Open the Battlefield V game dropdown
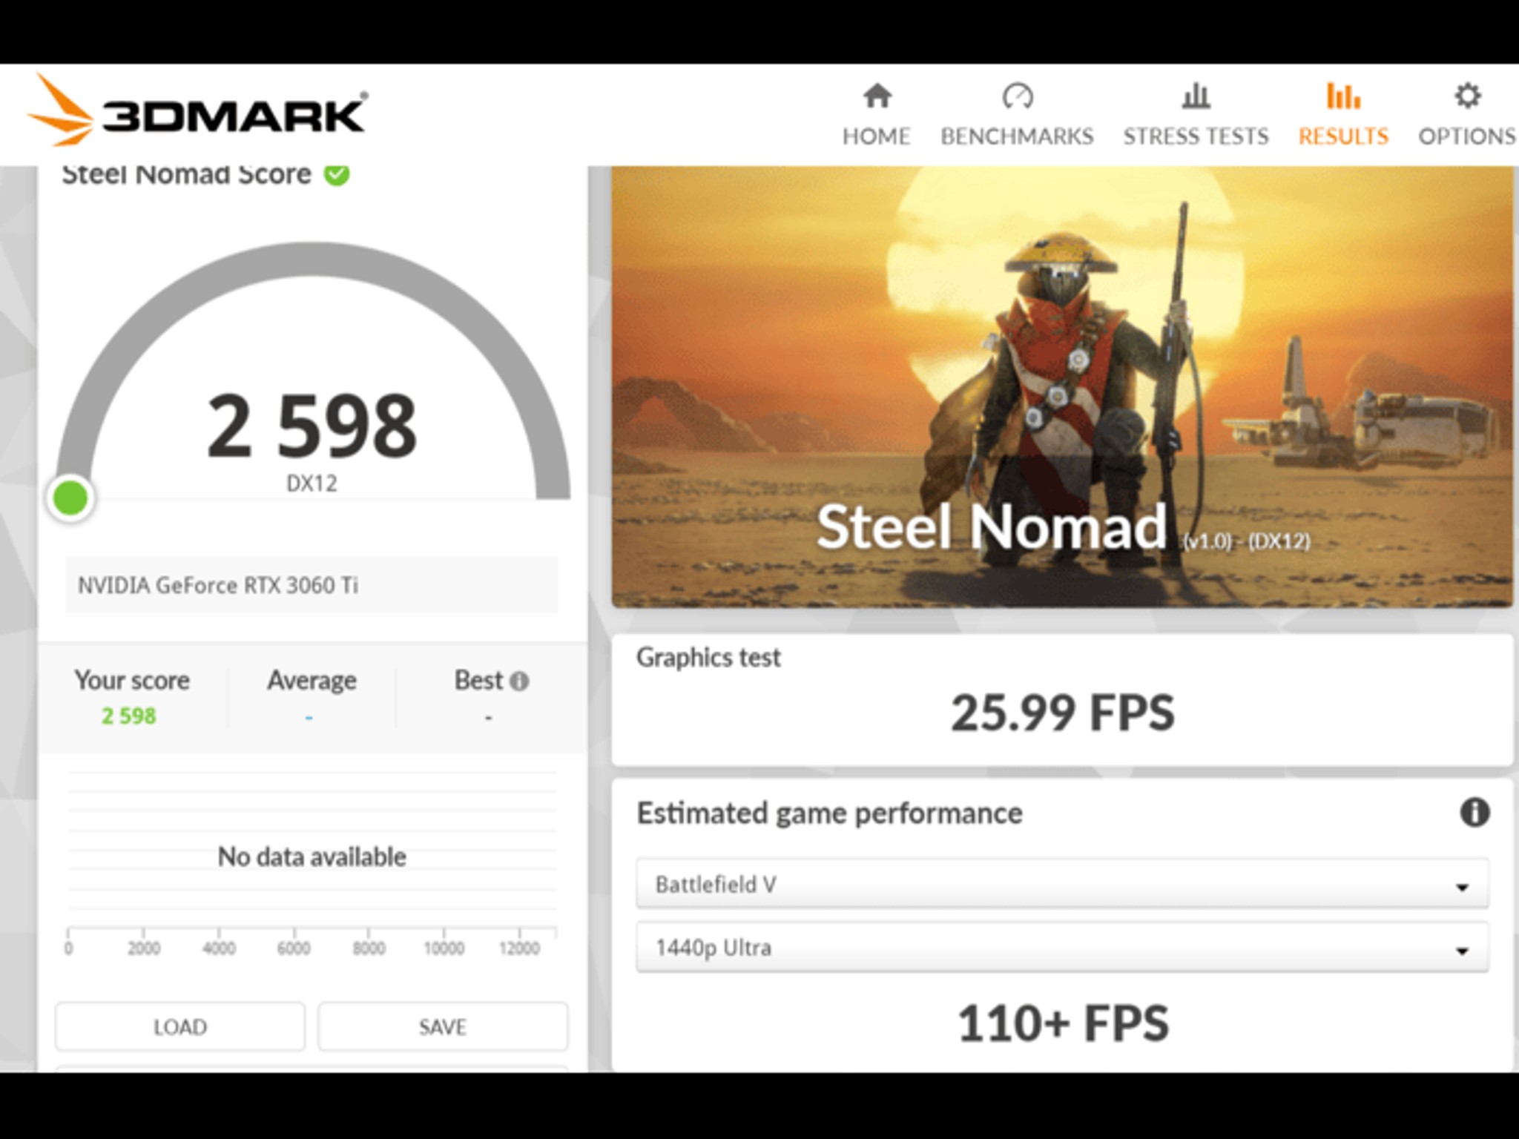This screenshot has height=1139, width=1519. pyautogui.click(x=1062, y=884)
